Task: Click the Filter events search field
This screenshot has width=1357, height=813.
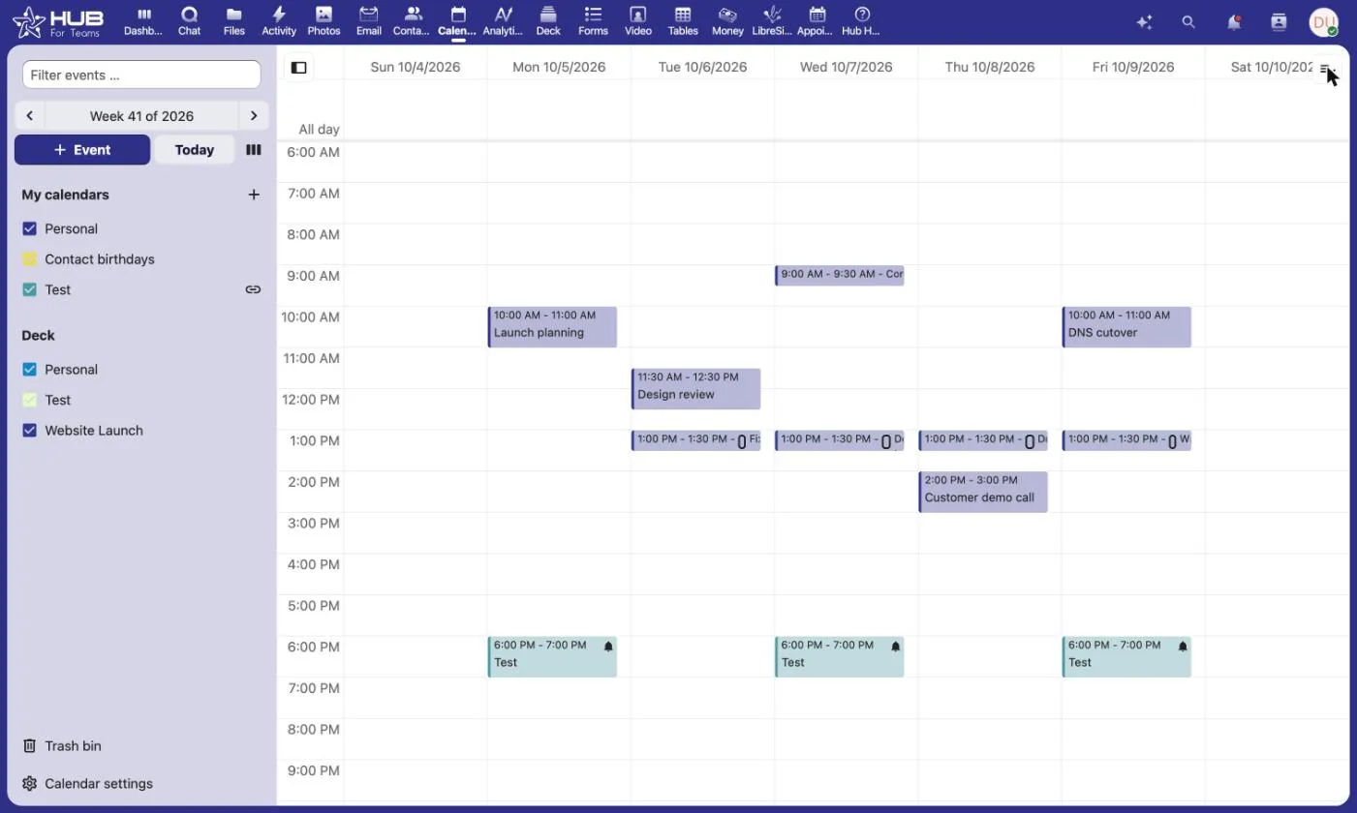Action: 141,75
